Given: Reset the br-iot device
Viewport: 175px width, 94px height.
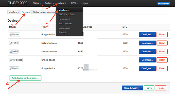Looking at the screenshot, I should [162, 68].
